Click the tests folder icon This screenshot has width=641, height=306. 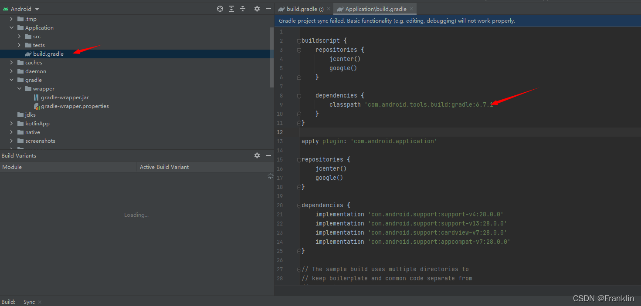click(28, 45)
